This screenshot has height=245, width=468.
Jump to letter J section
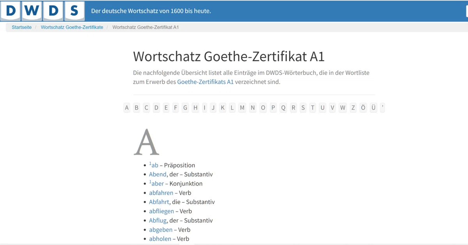(x=213, y=108)
